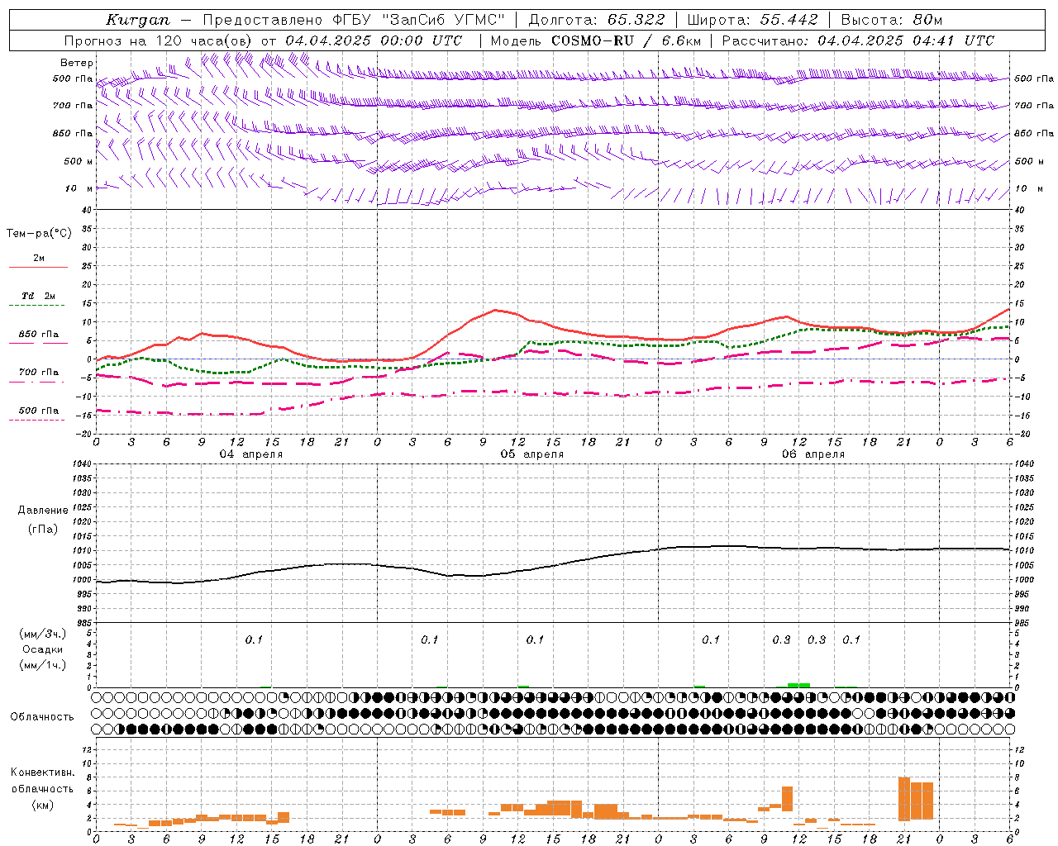The height and width of the screenshot is (846, 1058).
Task: Click the "500 гПа" entry in the temperature legend
Action: coord(39,411)
